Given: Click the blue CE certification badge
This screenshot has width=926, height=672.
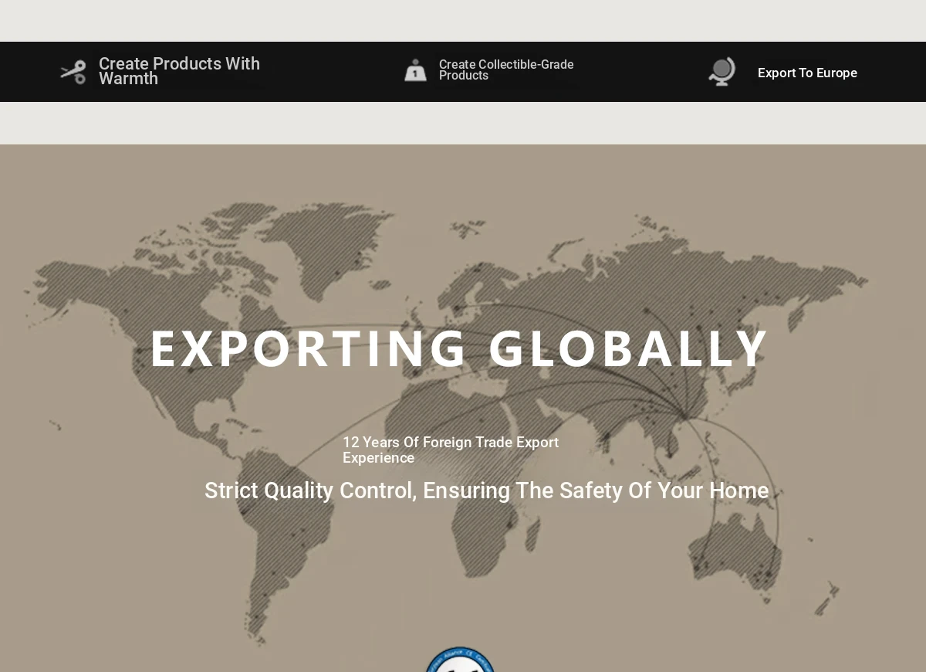Looking at the screenshot, I should click(x=460, y=660).
